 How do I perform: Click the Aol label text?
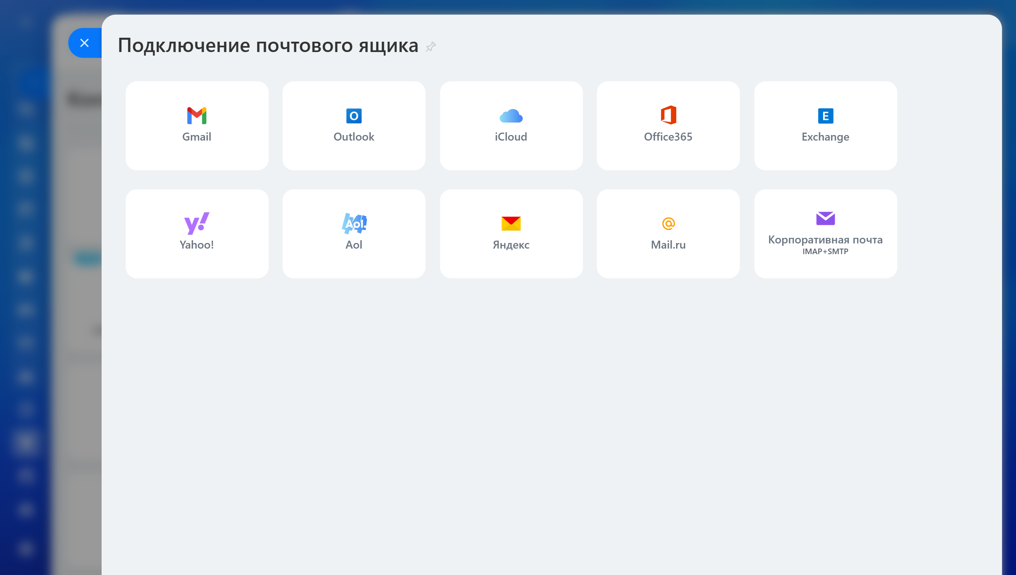pos(354,245)
